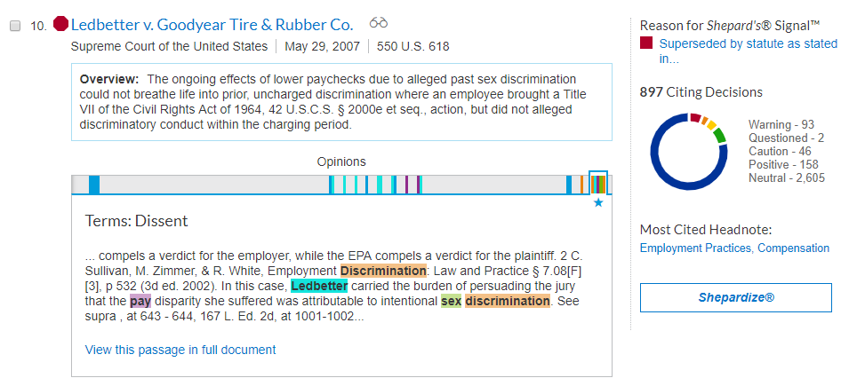849x386 pixels.
Task: Click the blue star below the opinions bar
Action: point(598,203)
